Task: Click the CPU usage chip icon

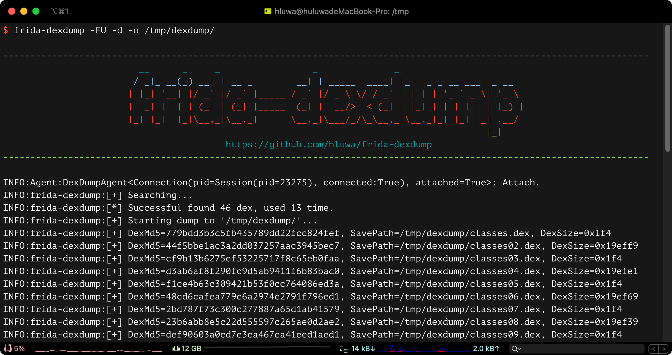Action: (8, 349)
